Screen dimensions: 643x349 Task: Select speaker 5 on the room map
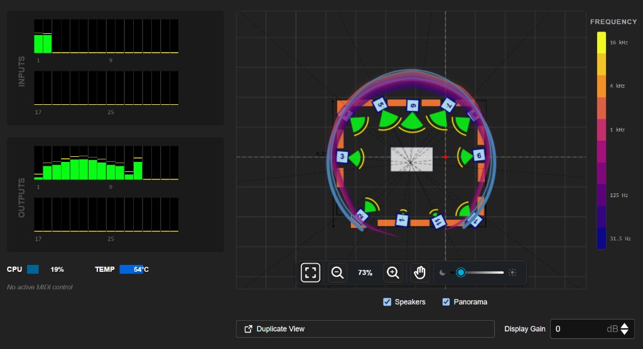click(x=380, y=104)
